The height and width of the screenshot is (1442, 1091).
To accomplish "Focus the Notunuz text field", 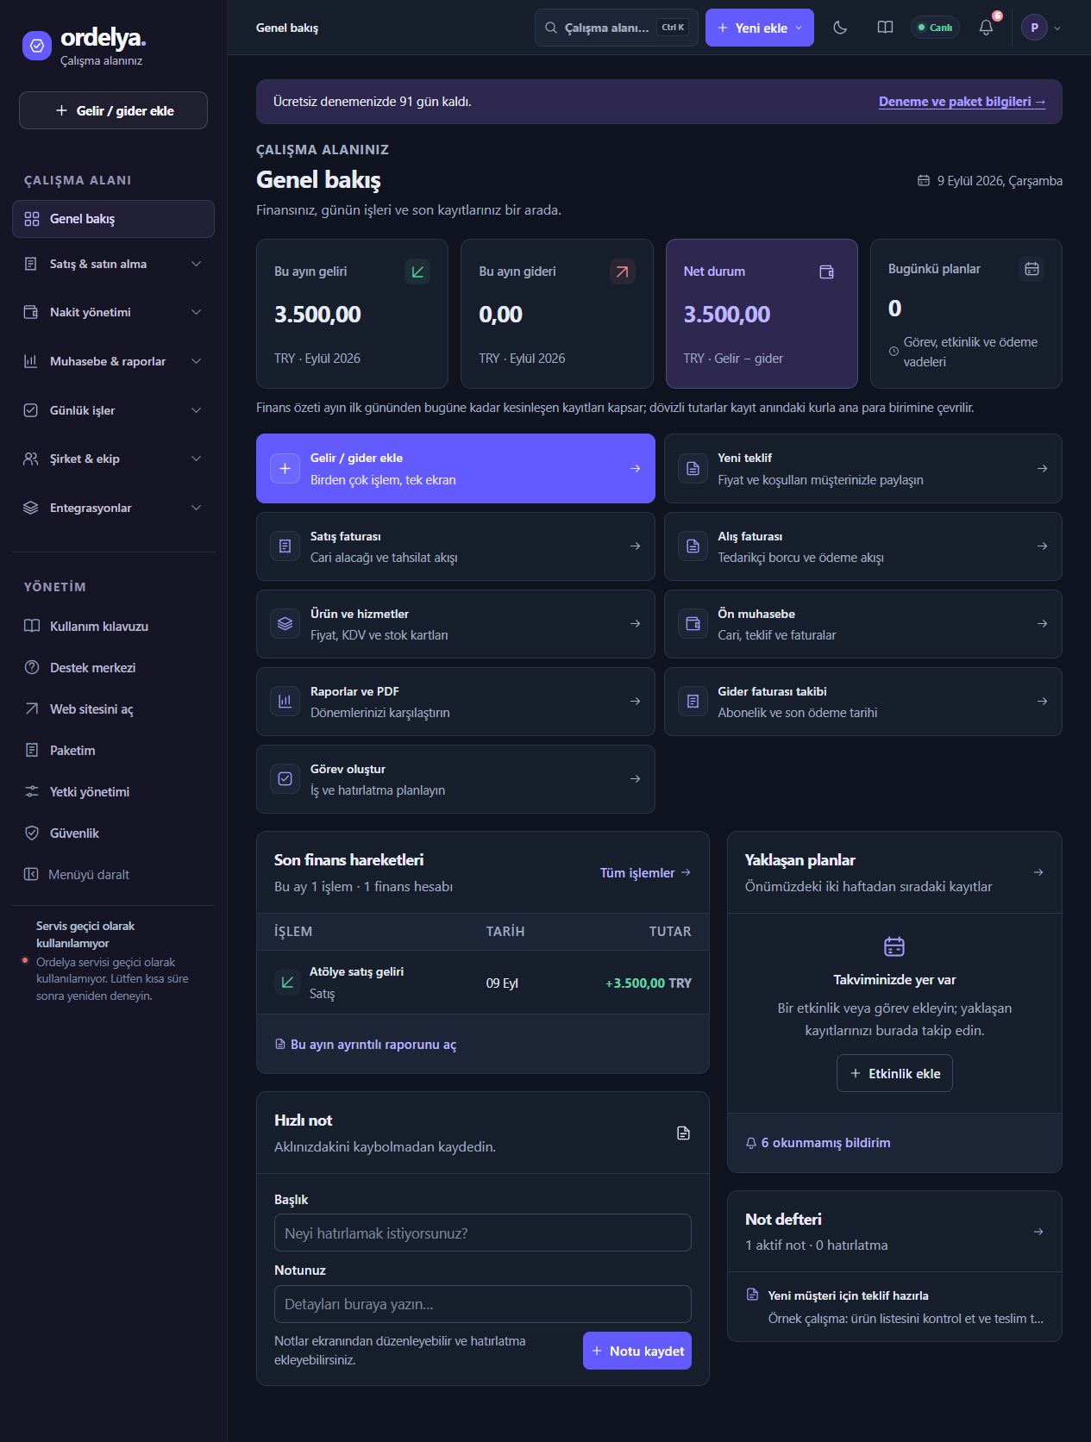I will pyautogui.click(x=483, y=1304).
